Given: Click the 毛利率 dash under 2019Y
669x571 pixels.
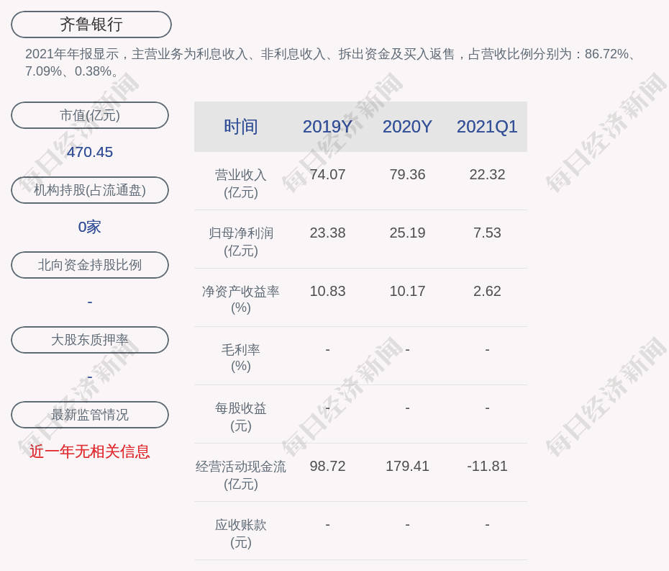Looking at the screenshot, I should pyautogui.click(x=328, y=350).
